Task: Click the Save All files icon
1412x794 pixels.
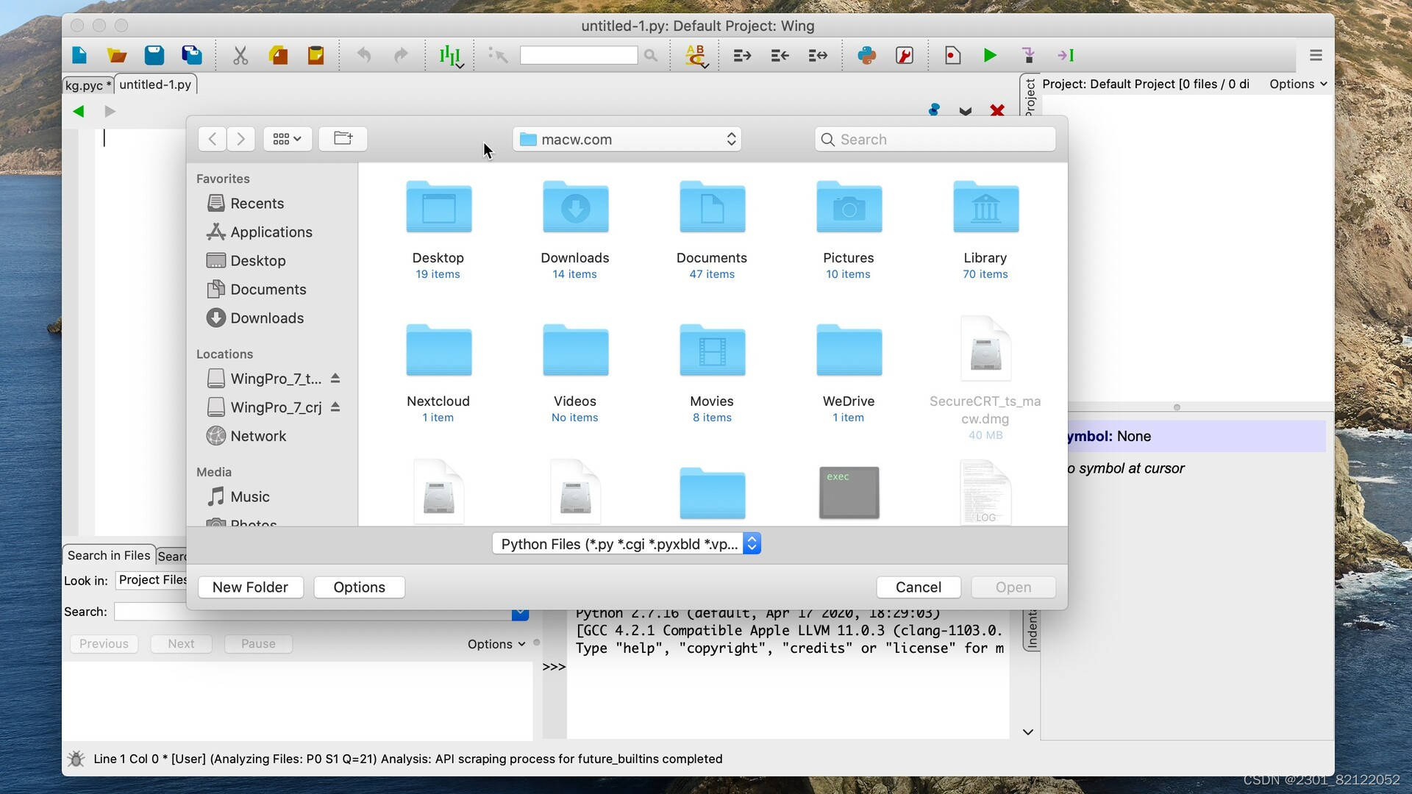Action: coord(192,55)
